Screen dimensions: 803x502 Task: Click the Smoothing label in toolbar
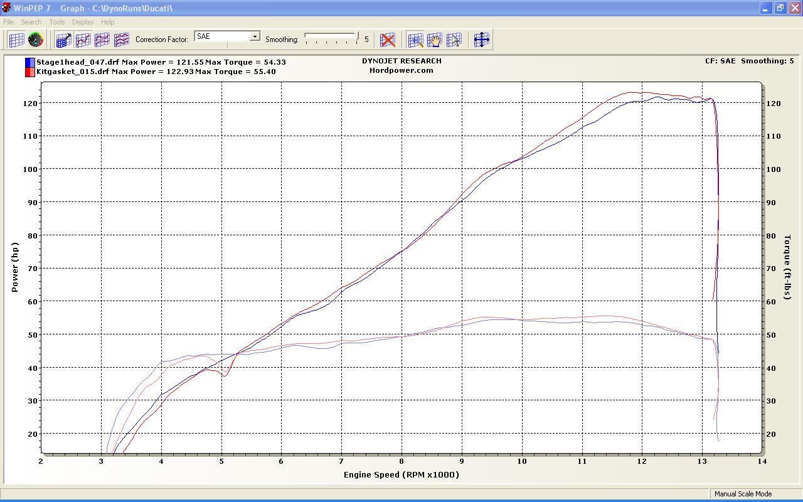tap(282, 40)
